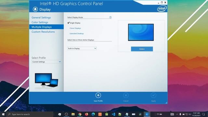Launch Microsoft Edge from taskbar
Image resolution: width=208 pixels, height=117 pixels.
point(93,114)
